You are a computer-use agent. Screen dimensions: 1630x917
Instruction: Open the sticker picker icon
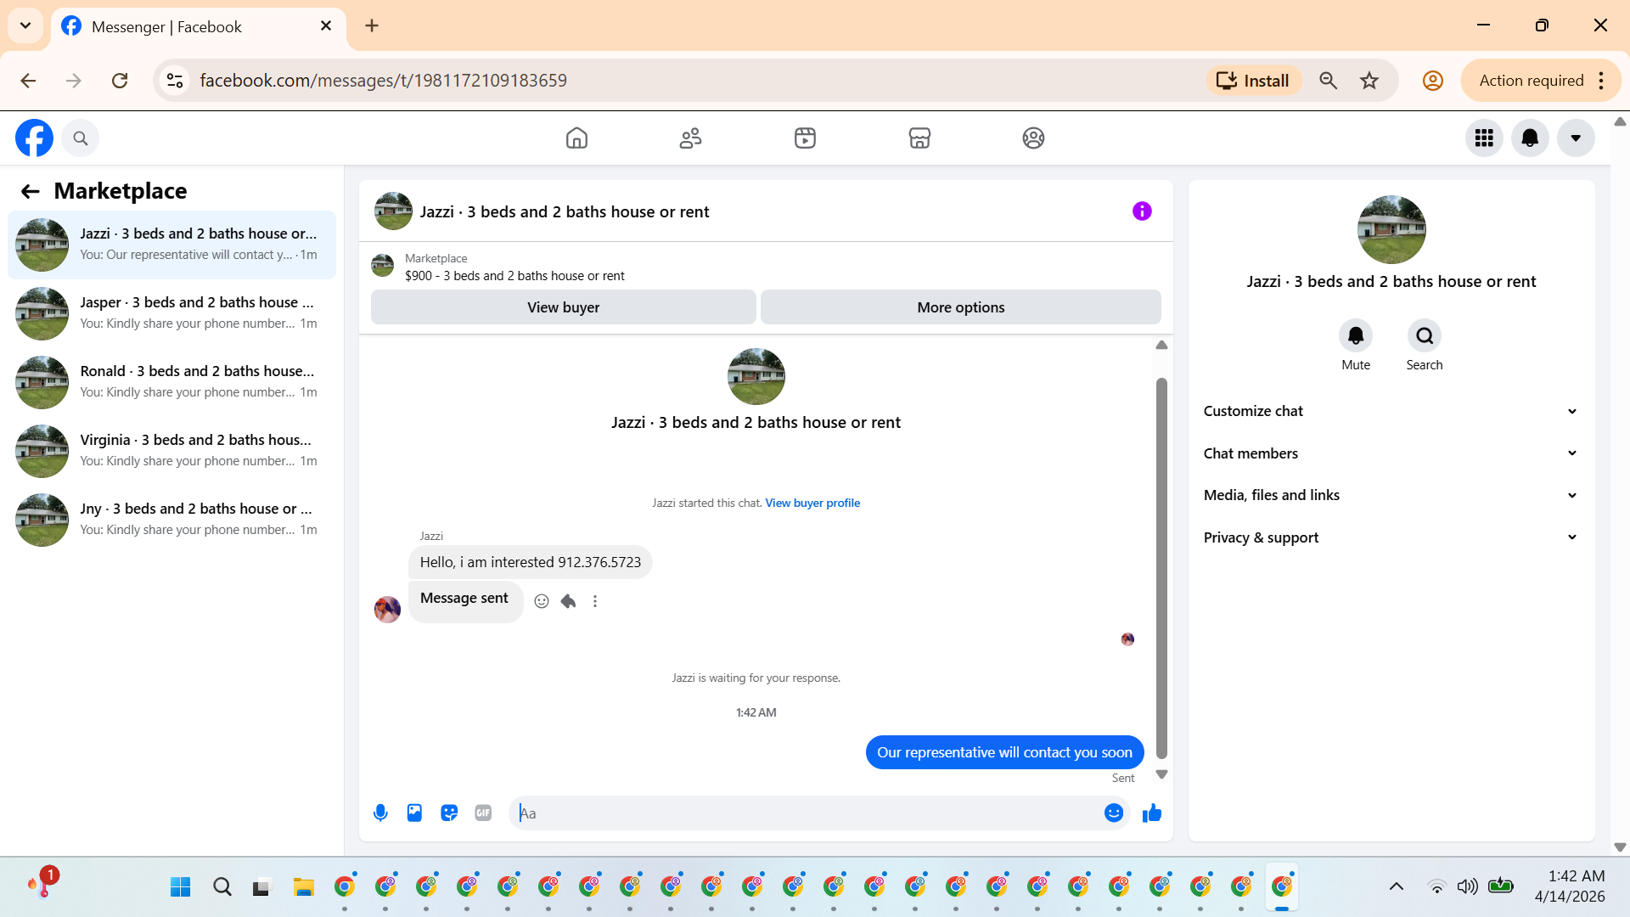(x=449, y=813)
